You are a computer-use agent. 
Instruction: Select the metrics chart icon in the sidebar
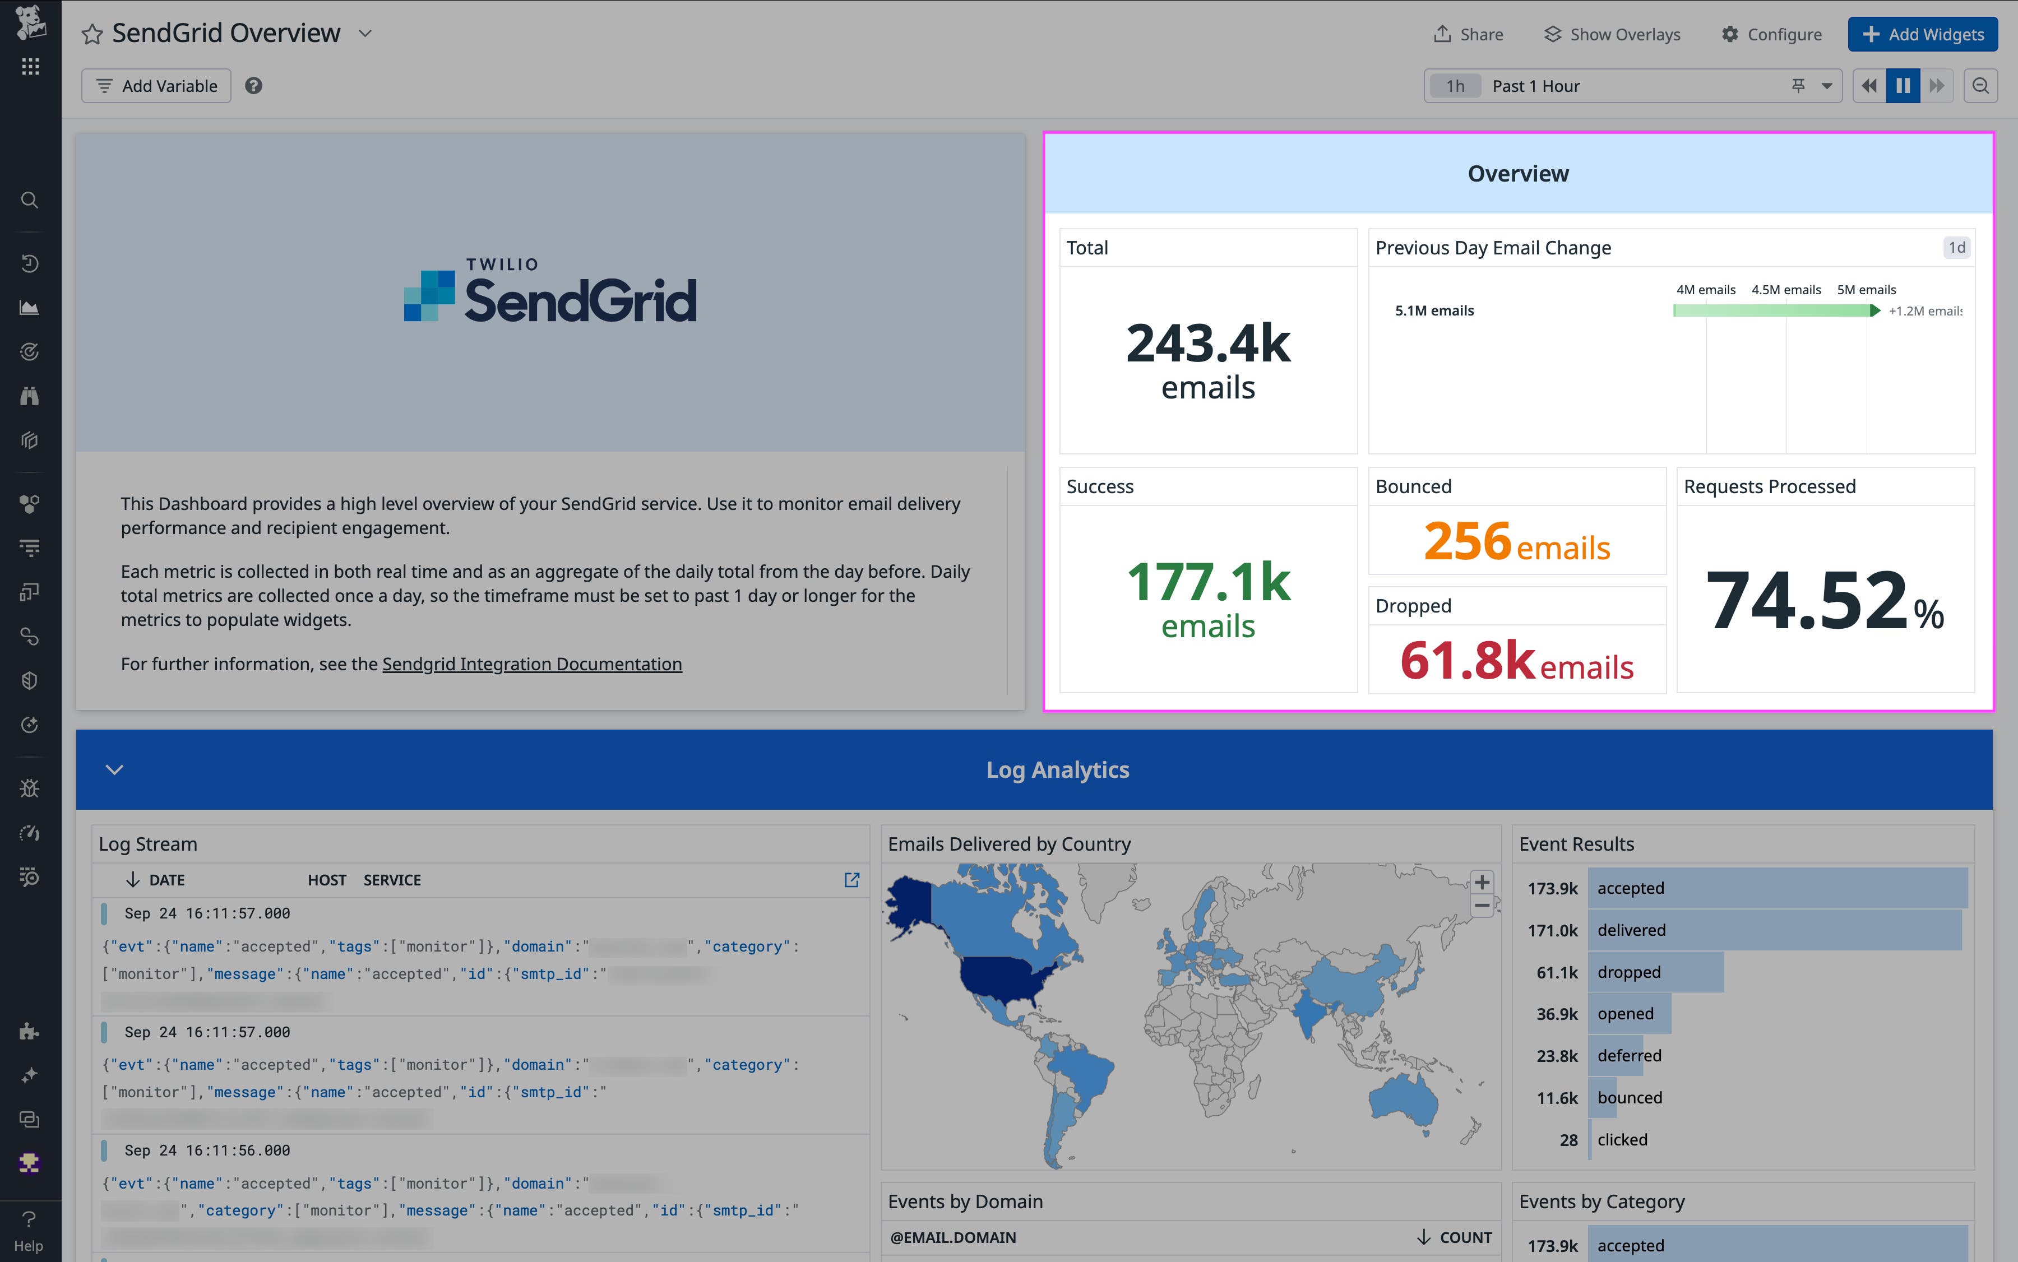coord(30,307)
